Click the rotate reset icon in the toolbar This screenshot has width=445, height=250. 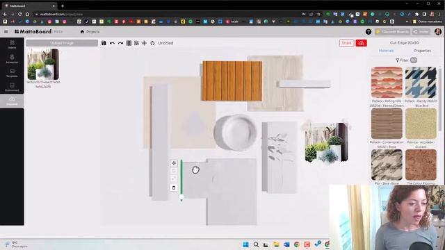[152, 43]
